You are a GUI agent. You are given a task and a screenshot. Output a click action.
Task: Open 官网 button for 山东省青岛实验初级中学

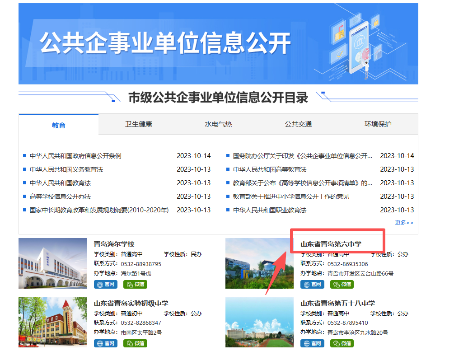[106, 344]
